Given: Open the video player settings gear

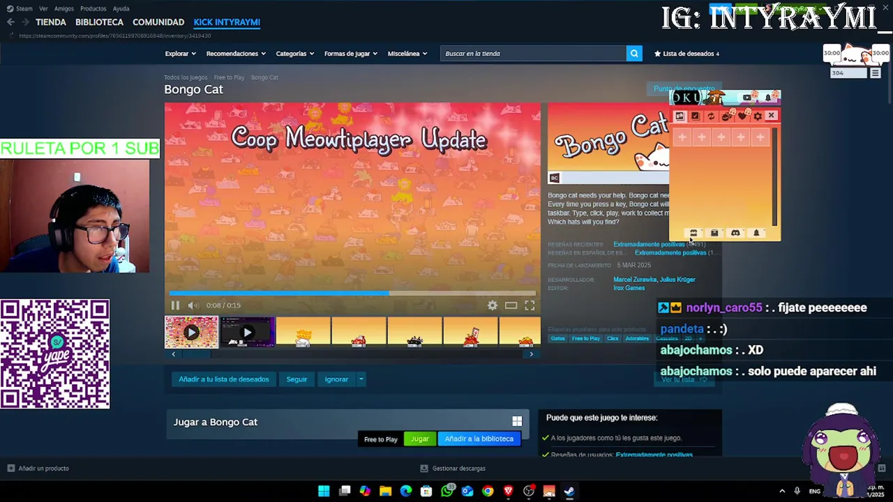Looking at the screenshot, I should pos(493,305).
